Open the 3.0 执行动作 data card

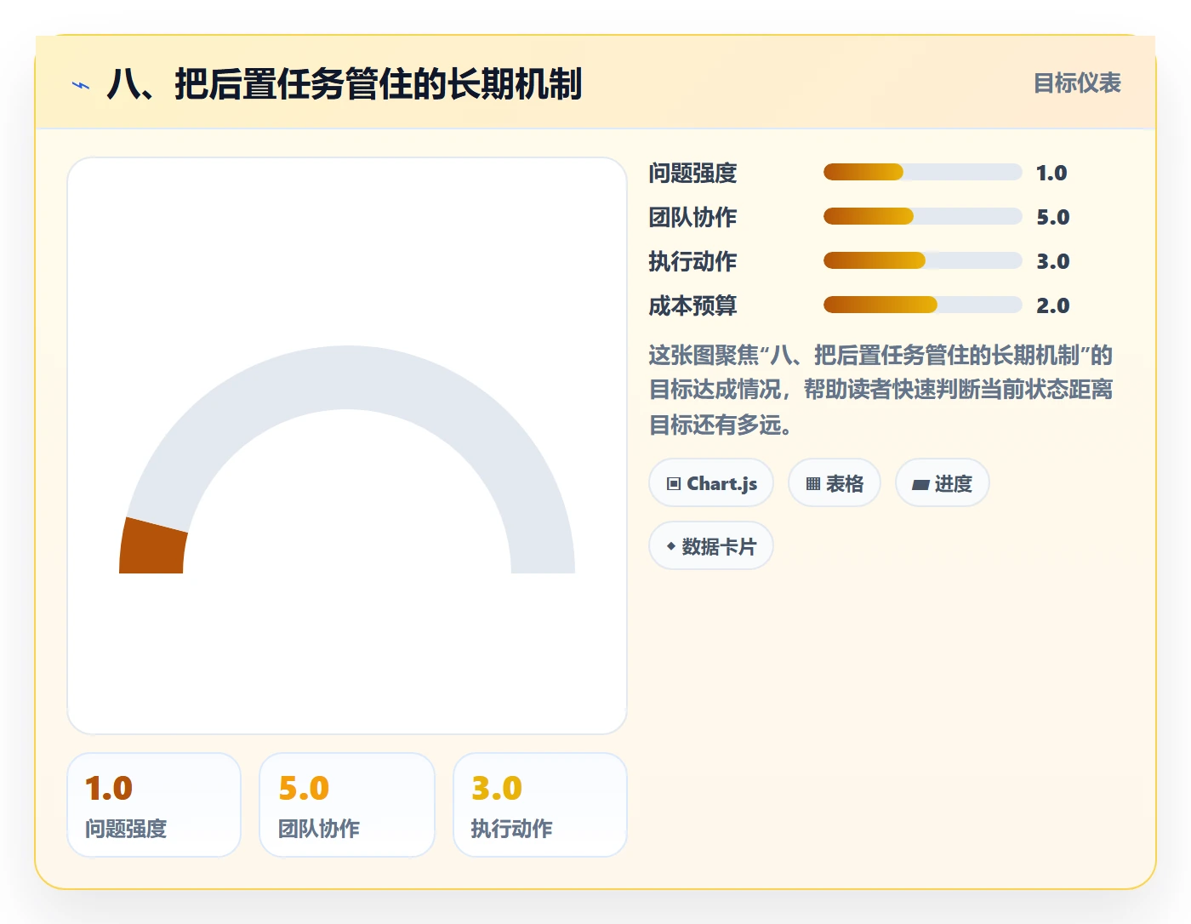[540, 805]
